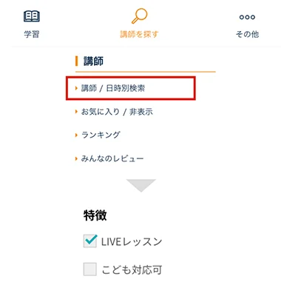Open 講師 / 日時別検索 link
The height and width of the screenshot is (285, 281).
pyautogui.click(x=113, y=88)
